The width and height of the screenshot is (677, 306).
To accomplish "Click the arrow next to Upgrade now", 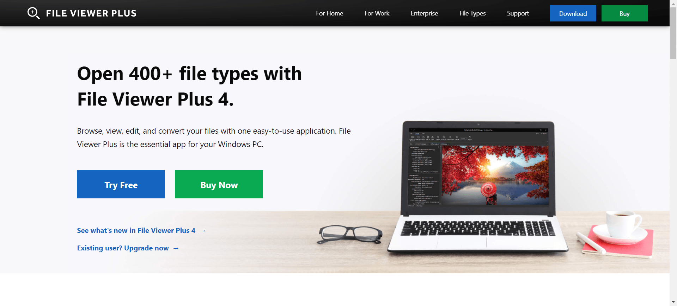I will (176, 248).
